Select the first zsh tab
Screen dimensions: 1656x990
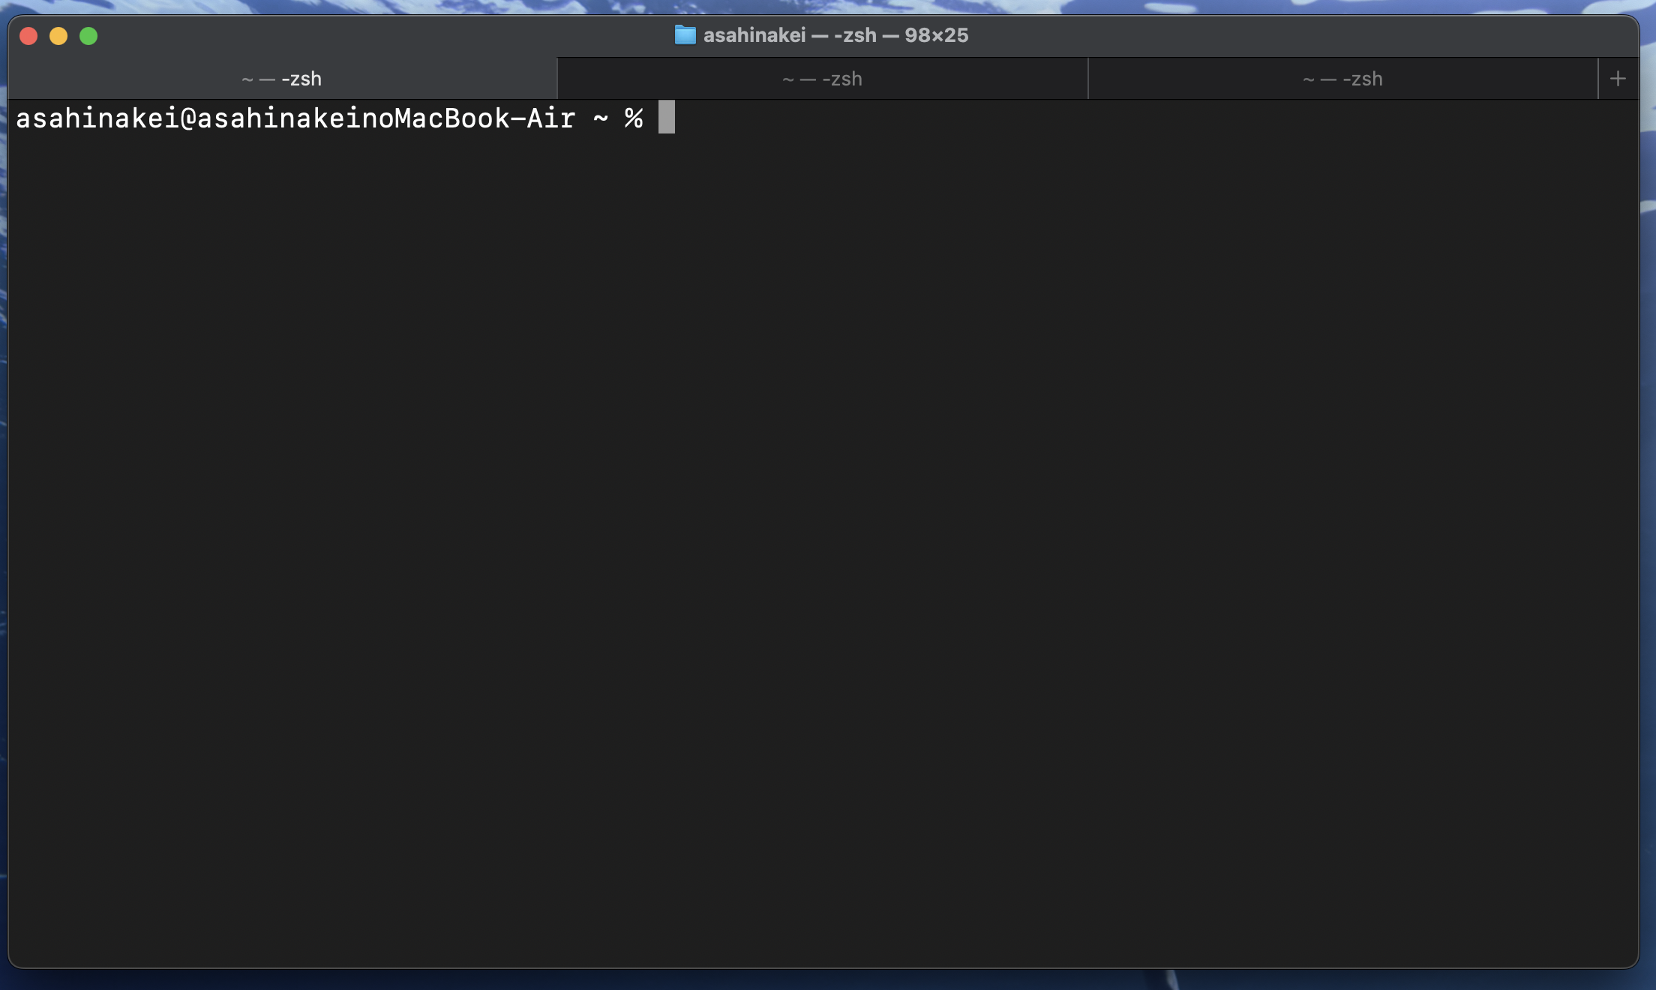click(x=282, y=79)
